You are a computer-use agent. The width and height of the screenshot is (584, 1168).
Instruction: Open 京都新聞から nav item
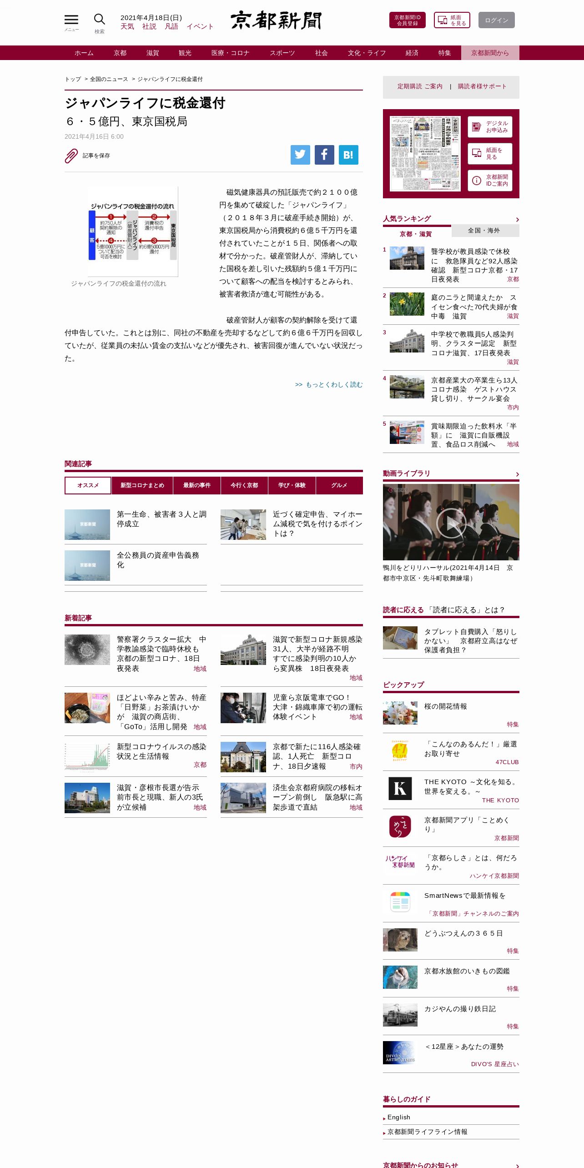490,53
